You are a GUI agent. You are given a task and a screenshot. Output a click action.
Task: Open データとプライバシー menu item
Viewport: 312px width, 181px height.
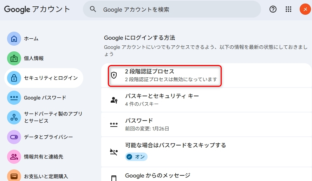(x=44, y=137)
